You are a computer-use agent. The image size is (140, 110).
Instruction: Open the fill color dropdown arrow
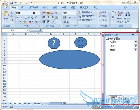(x=27, y=22)
